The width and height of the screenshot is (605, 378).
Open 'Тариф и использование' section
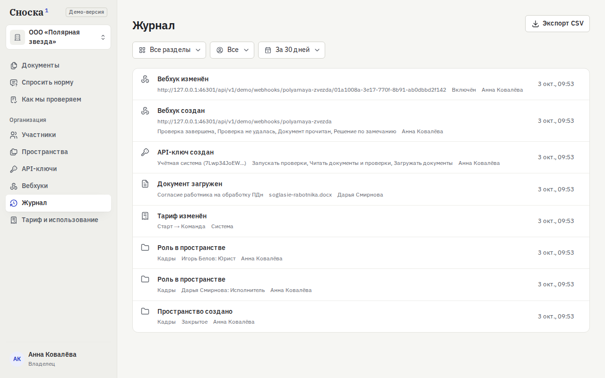[58, 220]
